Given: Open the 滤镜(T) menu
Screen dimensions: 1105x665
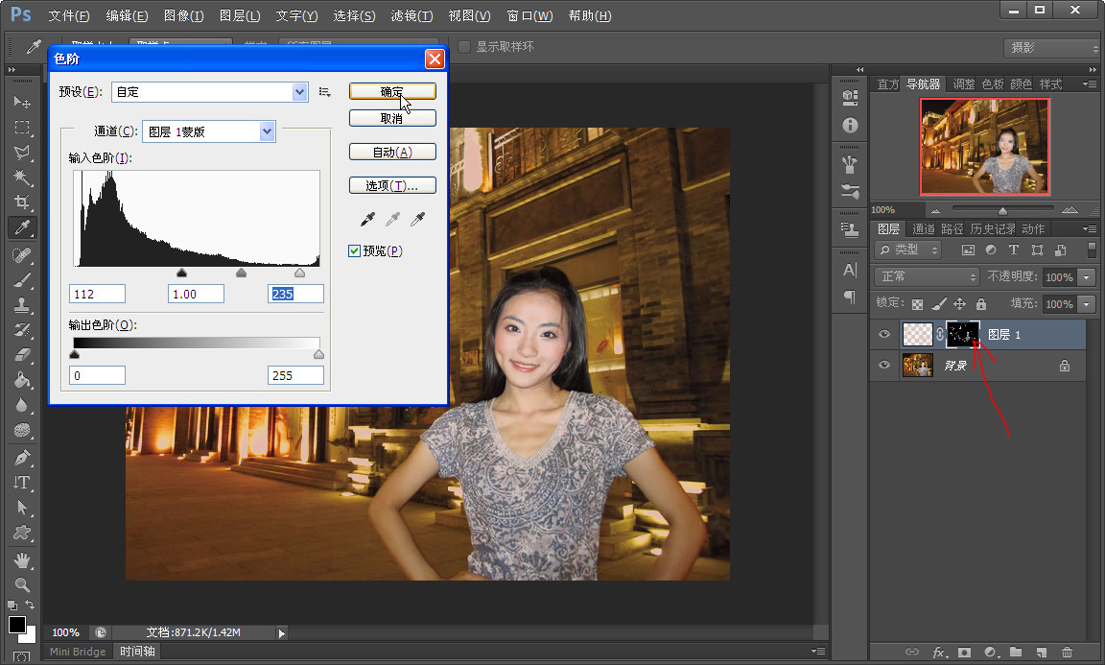Looking at the screenshot, I should point(411,15).
